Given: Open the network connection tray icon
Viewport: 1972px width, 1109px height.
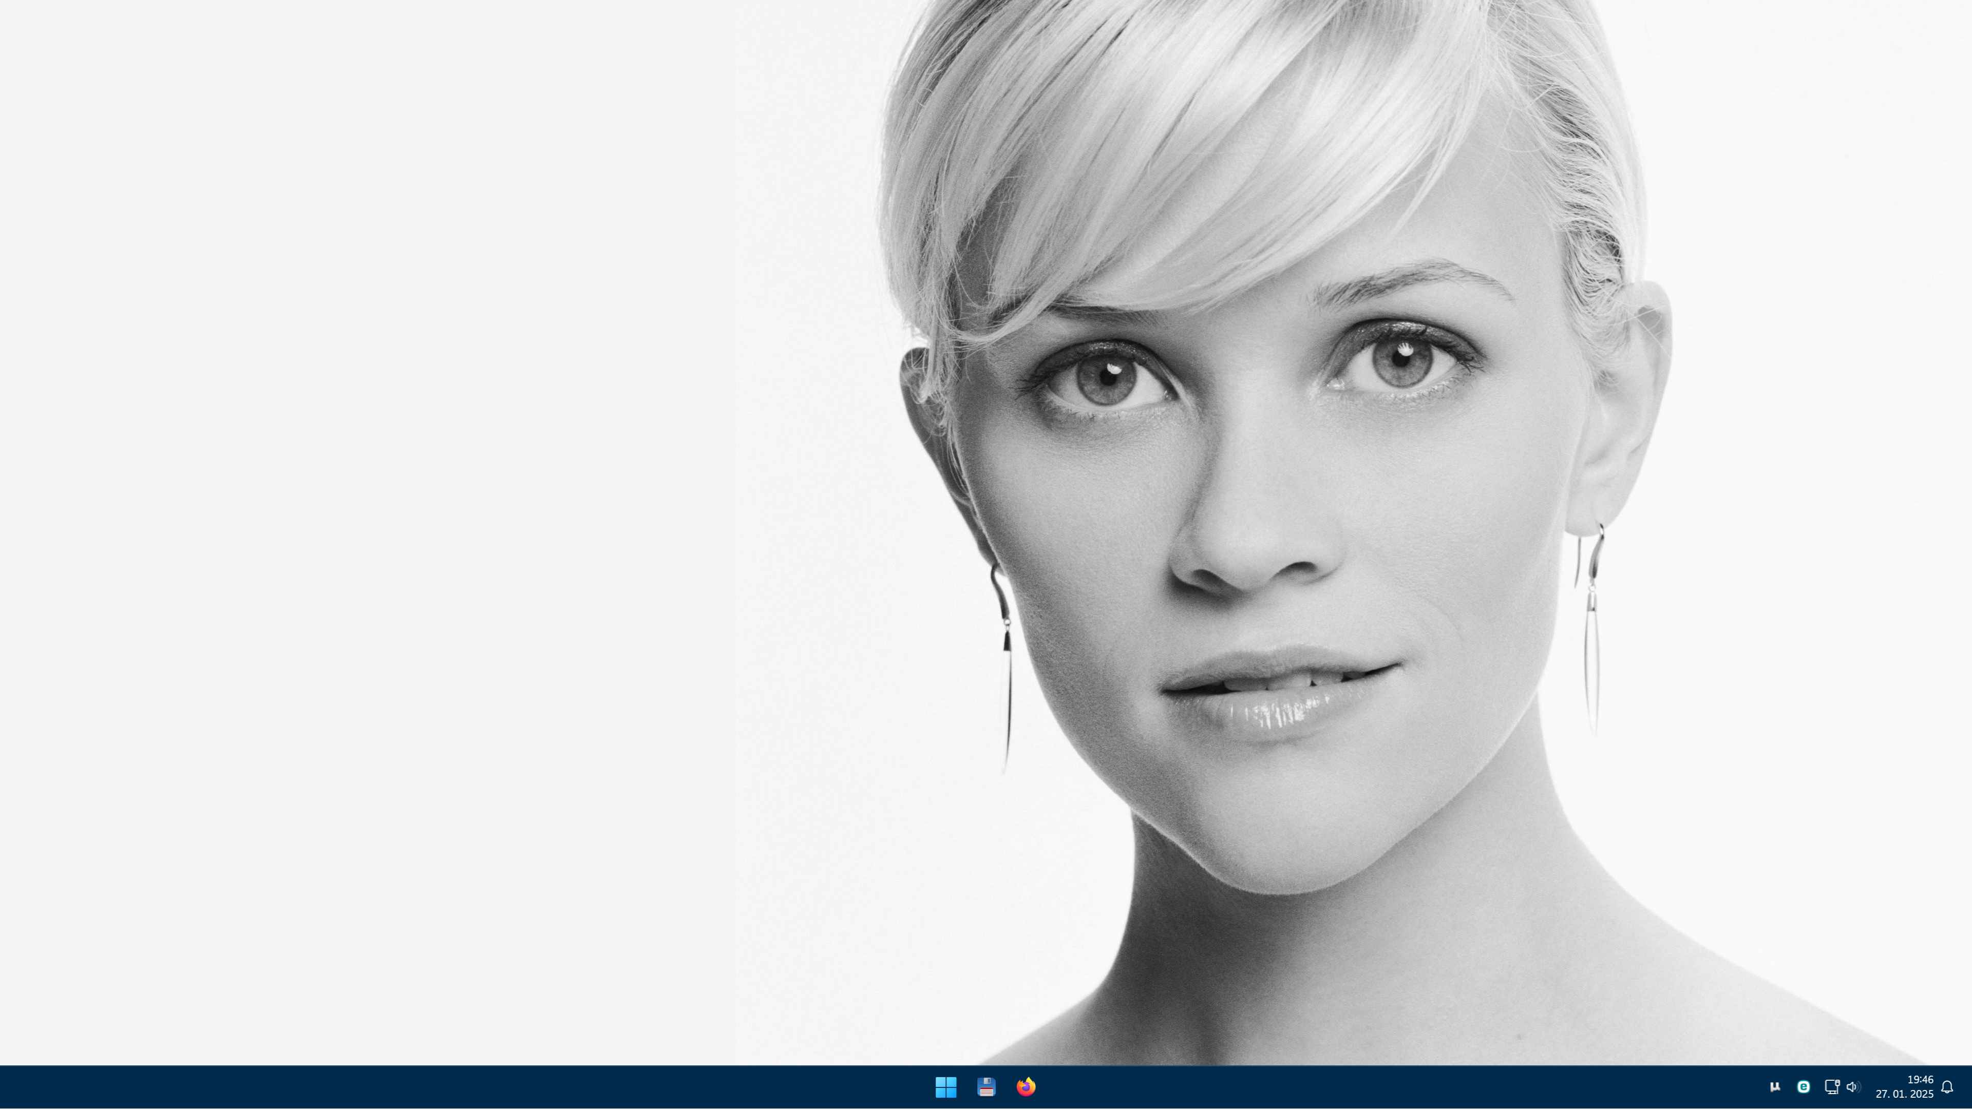Looking at the screenshot, I should click(1832, 1087).
